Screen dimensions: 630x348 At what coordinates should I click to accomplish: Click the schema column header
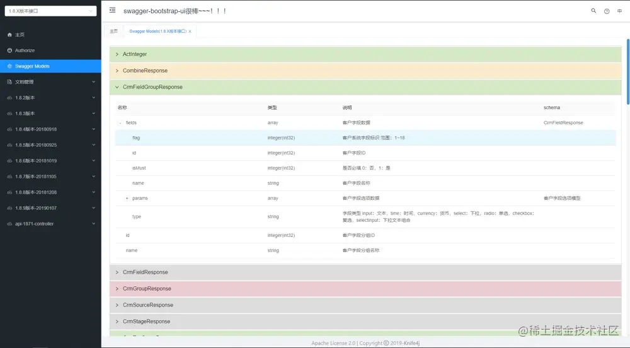coord(552,108)
